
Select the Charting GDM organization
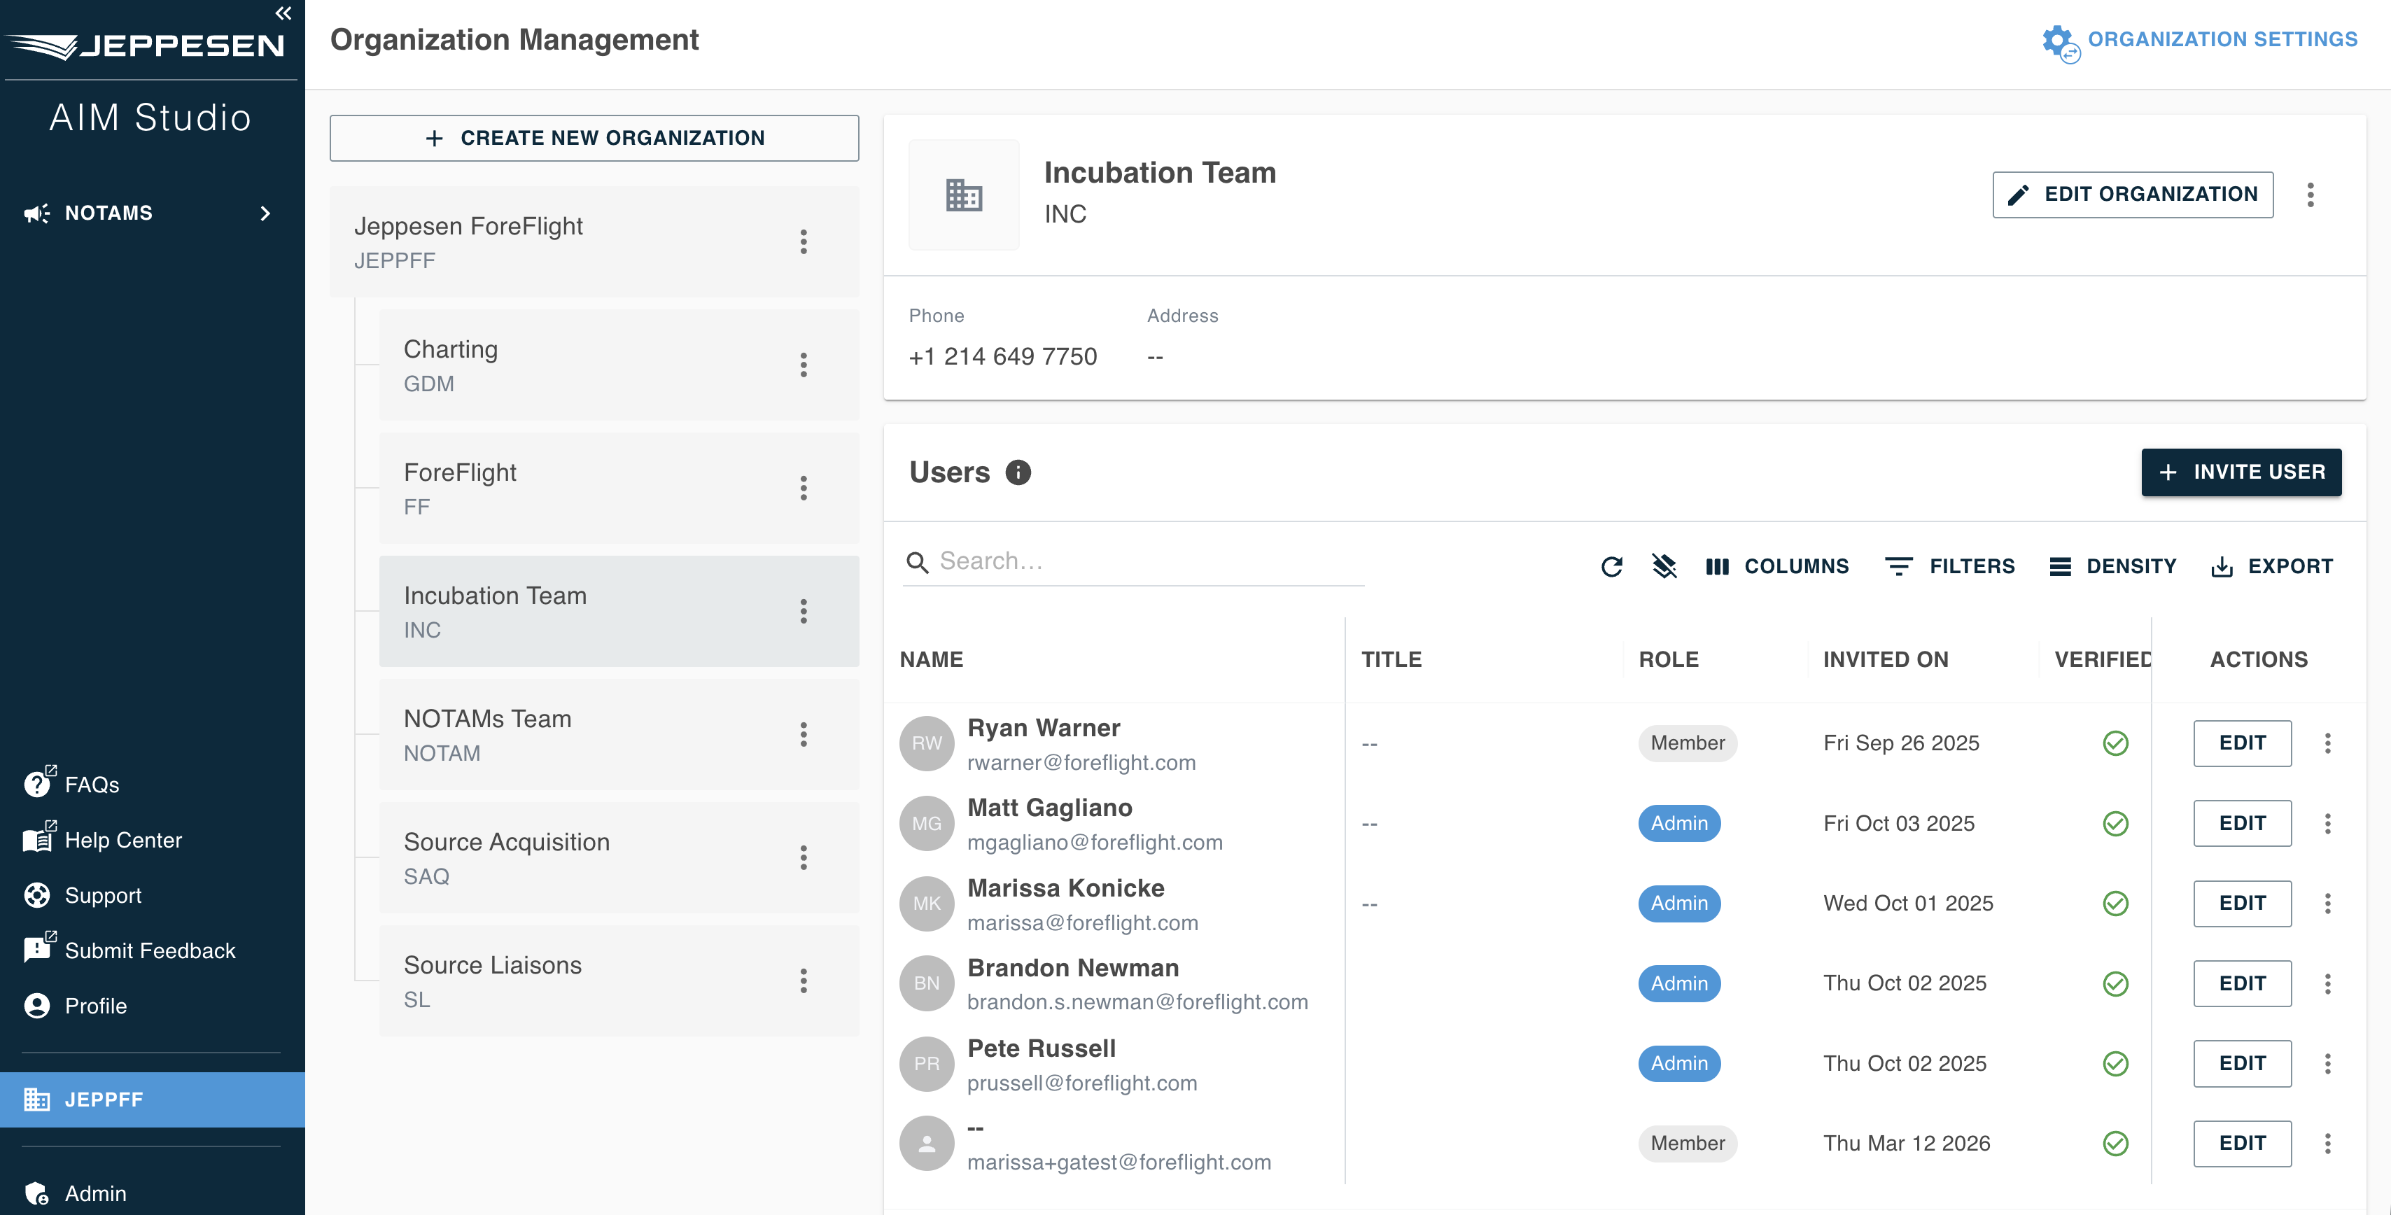(x=619, y=366)
